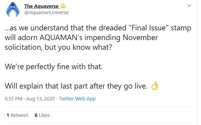Click the 6:55 PM timestamp

pyautogui.click(x=14, y=99)
